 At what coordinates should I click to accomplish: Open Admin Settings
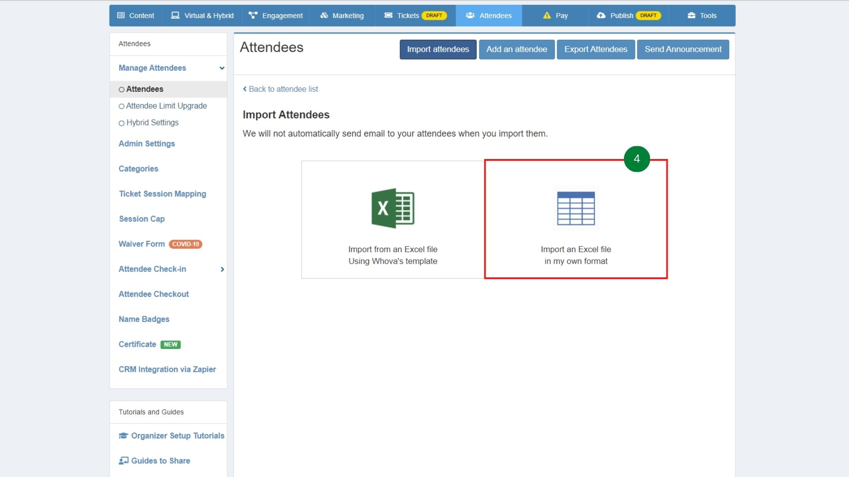146,144
